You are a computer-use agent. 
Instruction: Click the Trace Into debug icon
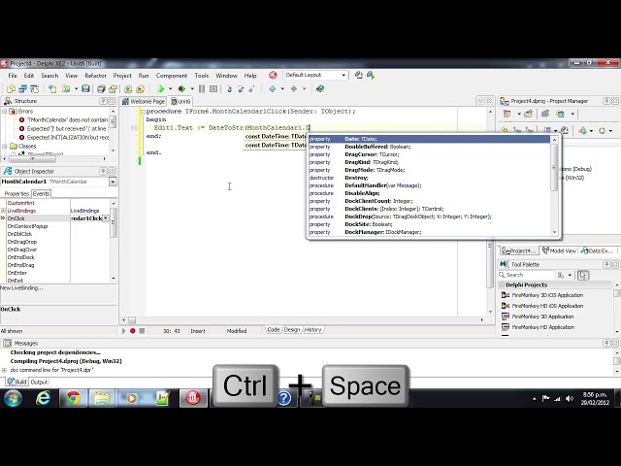[x=230, y=88]
